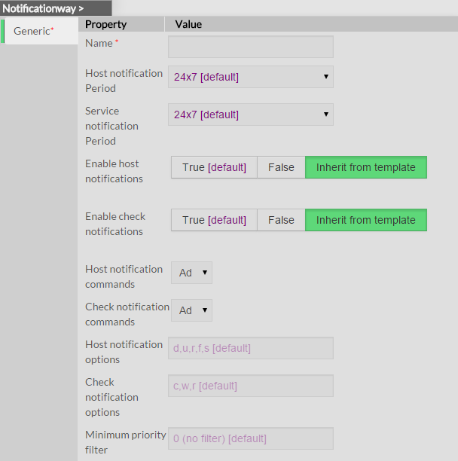
Task: Expand Host notification commands dropdown
Action: tap(191, 273)
